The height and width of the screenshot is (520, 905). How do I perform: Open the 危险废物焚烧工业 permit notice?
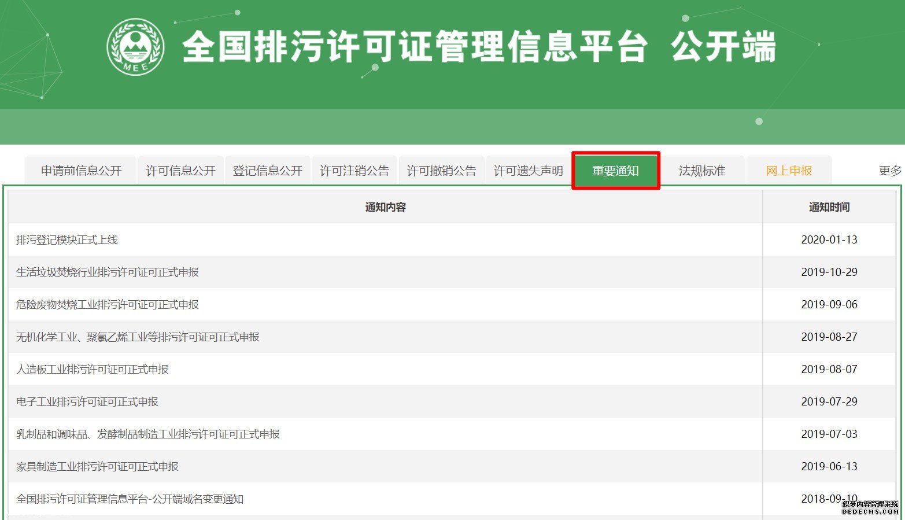point(108,304)
